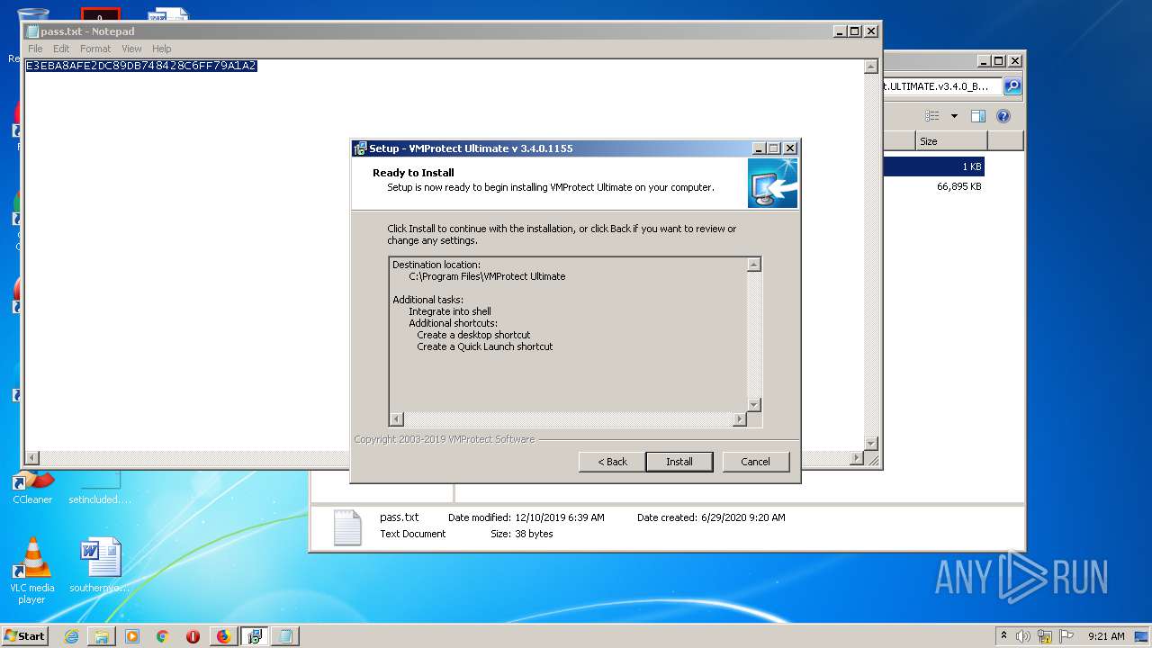Image resolution: width=1152 pixels, height=648 pixels.
Task: Open the Notepad Help menu
Action: click(162, 49)
